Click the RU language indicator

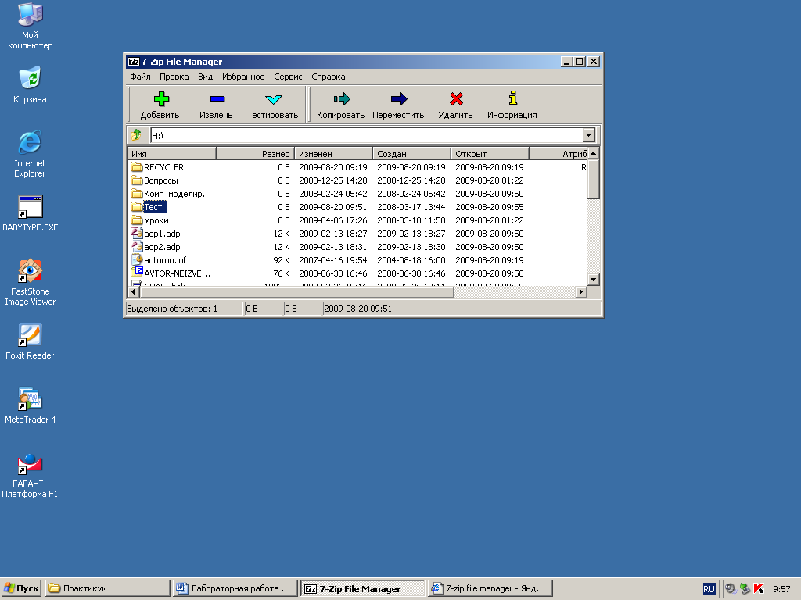[709, 589]
